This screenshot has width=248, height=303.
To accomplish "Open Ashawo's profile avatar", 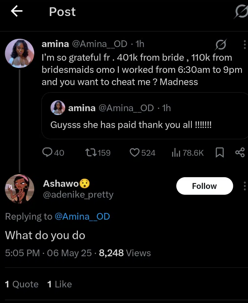I will coord(20,189).
